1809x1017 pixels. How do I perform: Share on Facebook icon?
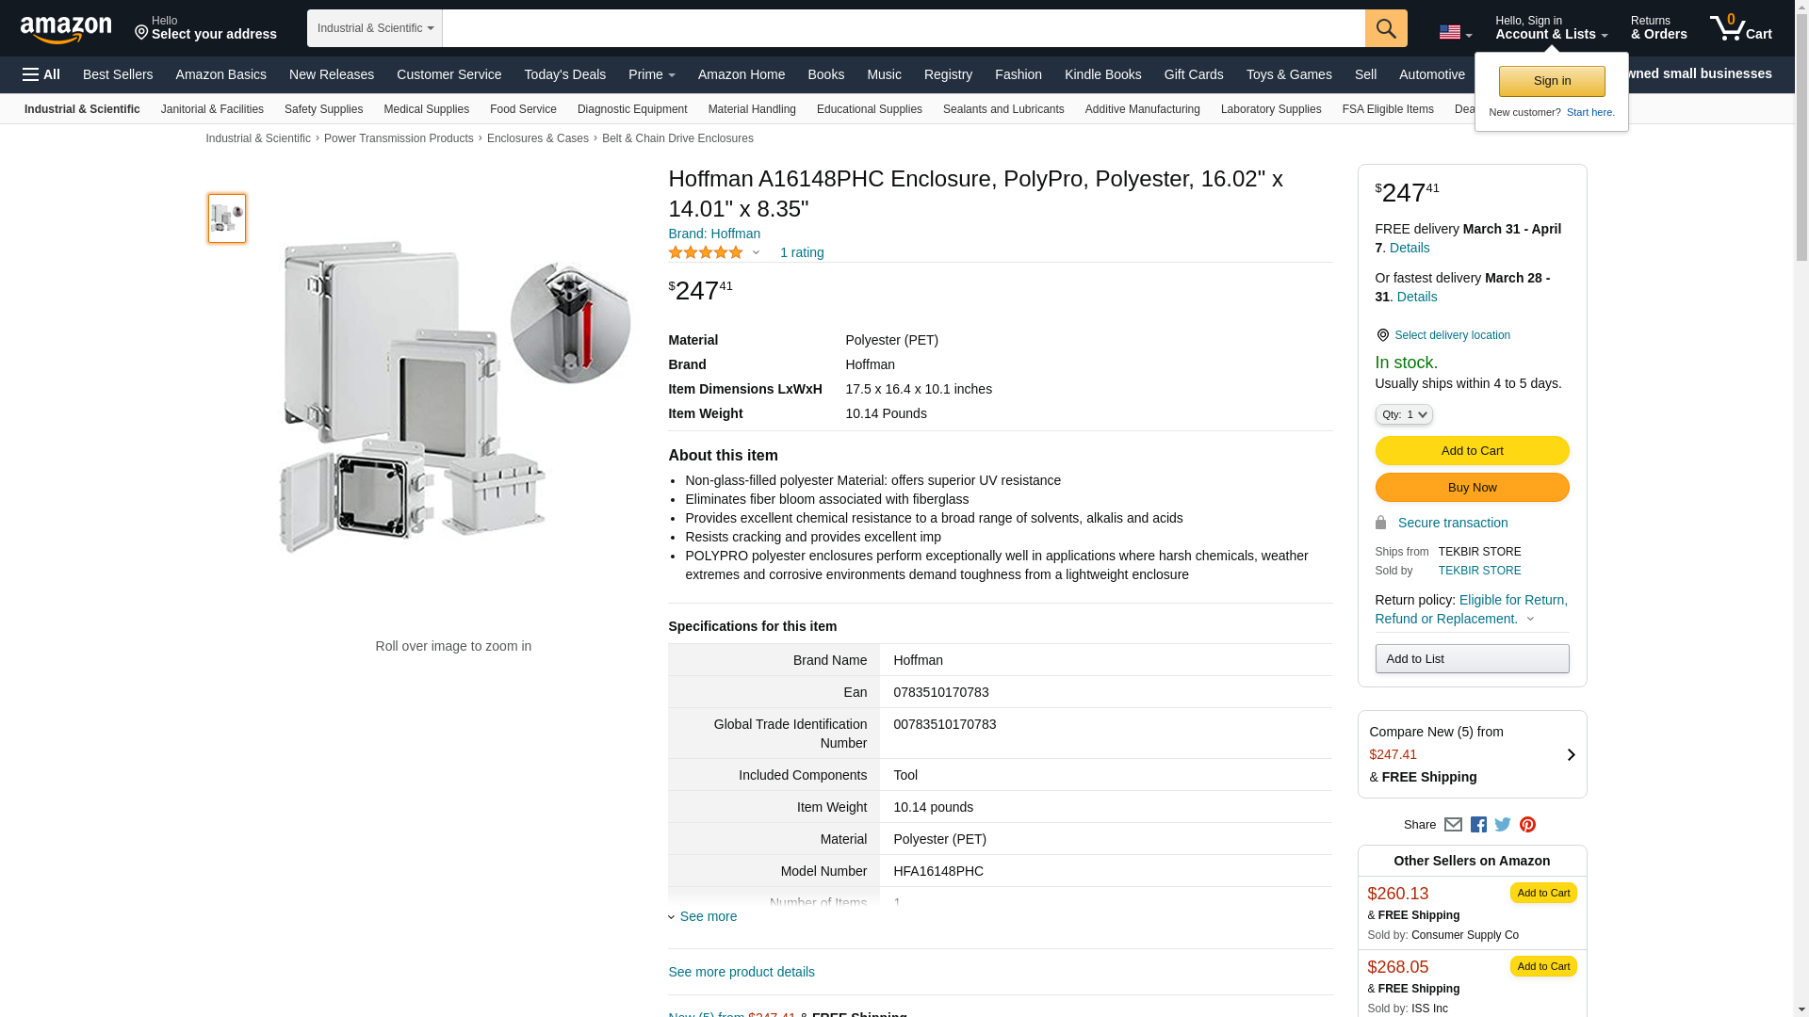(x=1478, y=825)
